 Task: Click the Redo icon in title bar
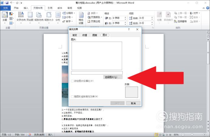point(17,2)
